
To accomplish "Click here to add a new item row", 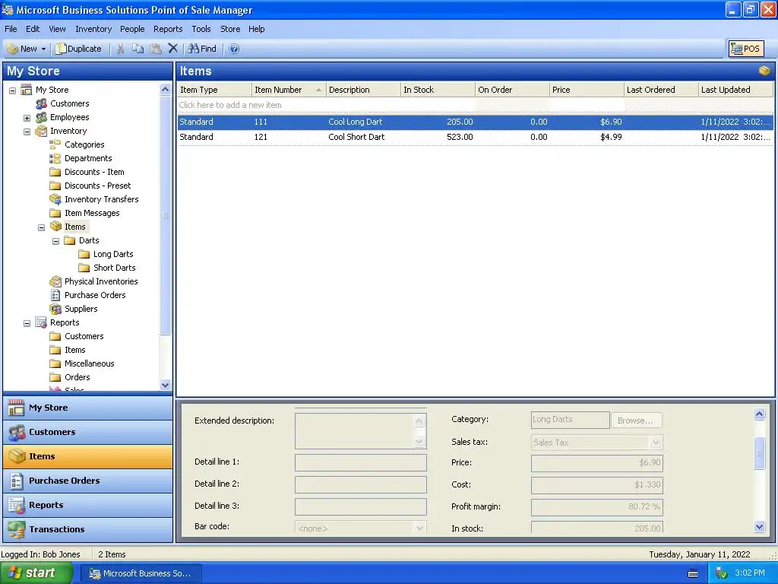I will click(x=476, y=105).
